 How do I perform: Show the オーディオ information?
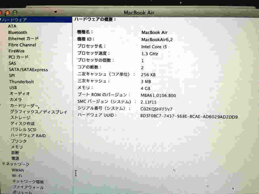tap(20, 94)
